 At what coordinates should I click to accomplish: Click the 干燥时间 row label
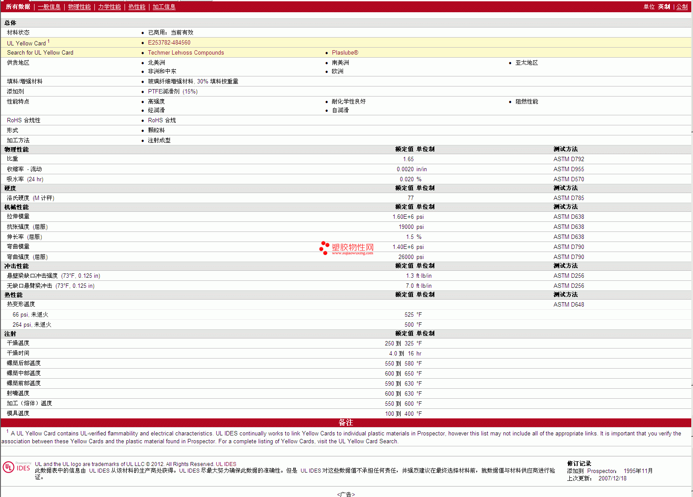[x=18, y=353]
